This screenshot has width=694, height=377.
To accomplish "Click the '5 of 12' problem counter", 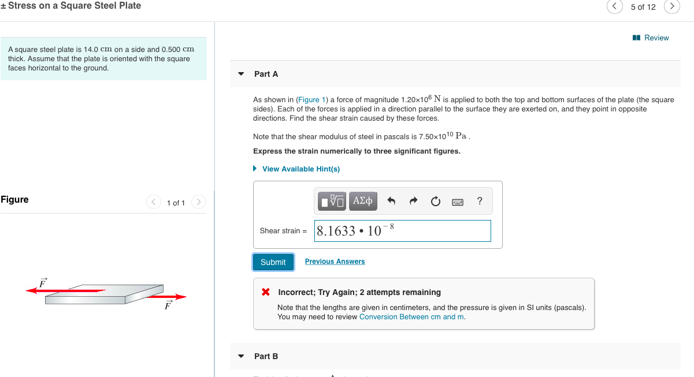I will [x=643, y=7].
